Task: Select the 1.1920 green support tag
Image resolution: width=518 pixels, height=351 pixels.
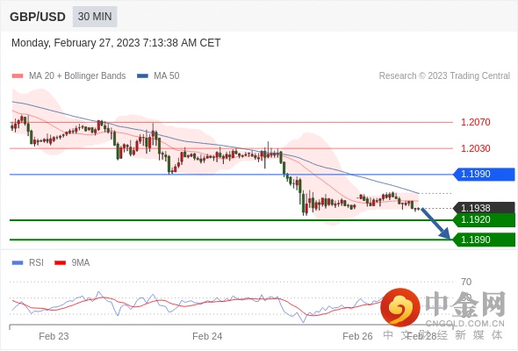Action: coord(484,220)
